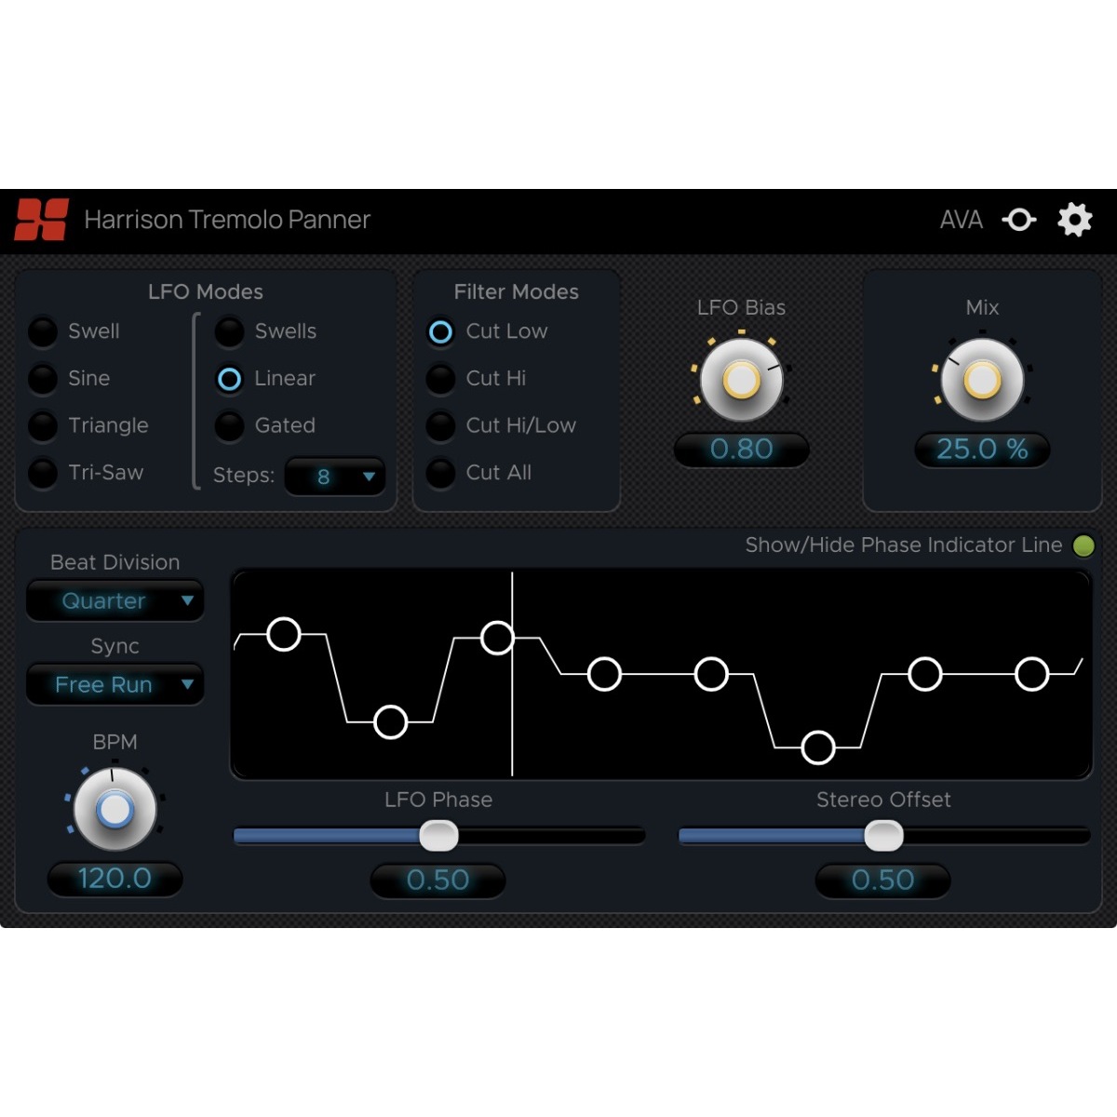This screenshot has height=1117, width=1117.
Task: Select Swell LFO mode
Action: tap(43, 331)
